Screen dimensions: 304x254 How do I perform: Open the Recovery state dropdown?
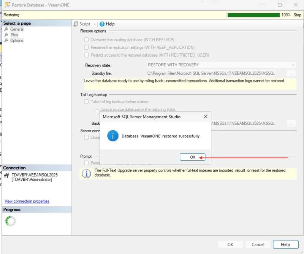click(221, 65)
